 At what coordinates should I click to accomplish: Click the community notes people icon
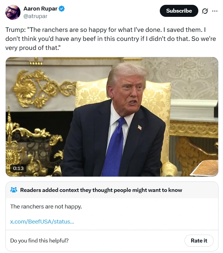(x=14, y=190)
